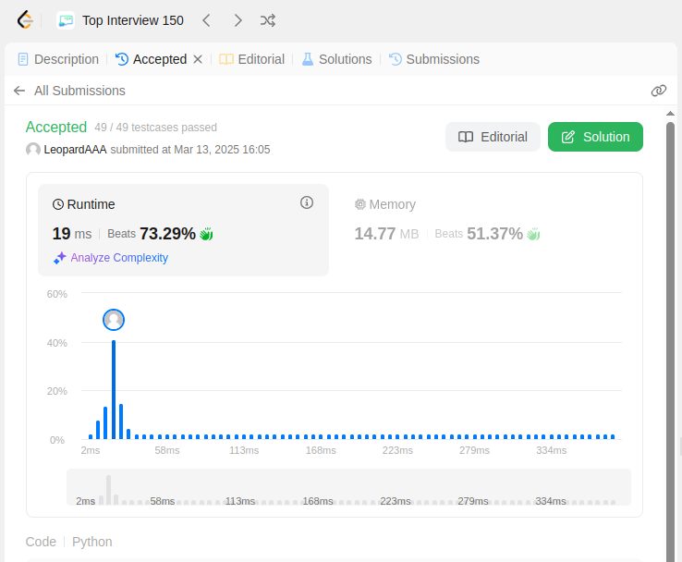Switch to the Submissions tab

[x=434, y=59]
